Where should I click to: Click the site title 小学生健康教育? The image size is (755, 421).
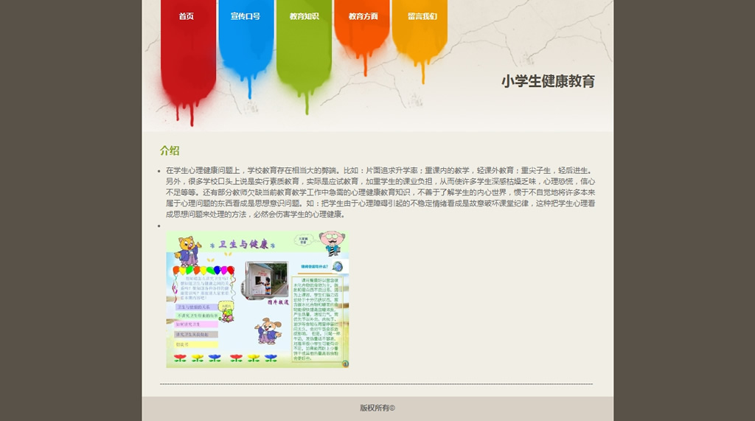click(x=548, y=81)
